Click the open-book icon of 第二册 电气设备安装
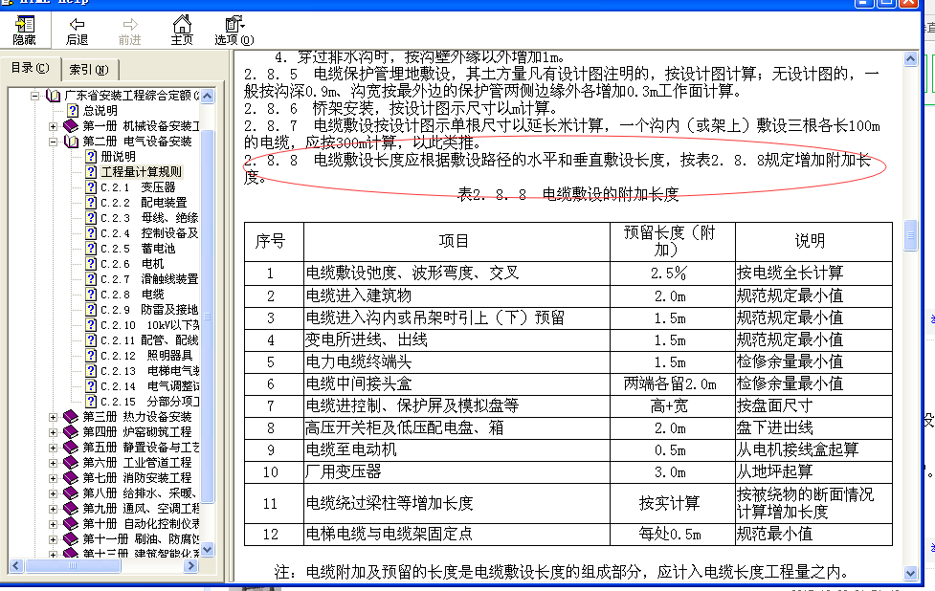This screenshot has width=935, height=591. click(71, 142)
